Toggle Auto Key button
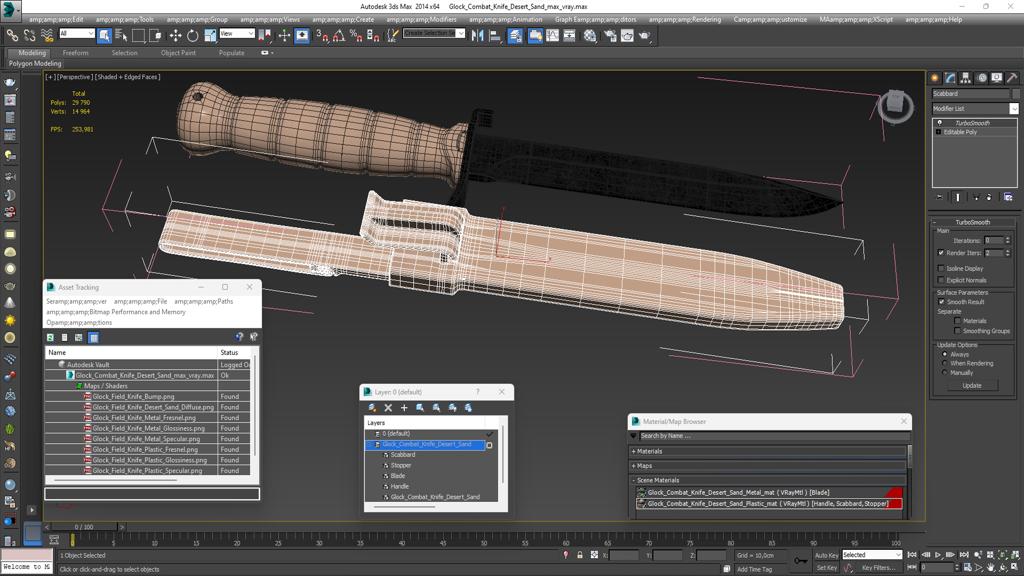This screenshot has height=576, width=1024. (x=826, y=555)
